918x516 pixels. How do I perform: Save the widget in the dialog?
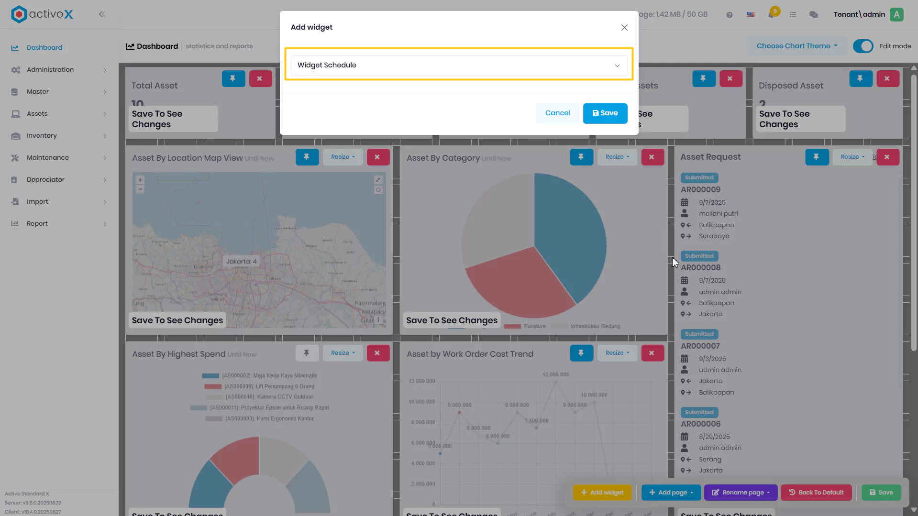[x=605, y=113]
